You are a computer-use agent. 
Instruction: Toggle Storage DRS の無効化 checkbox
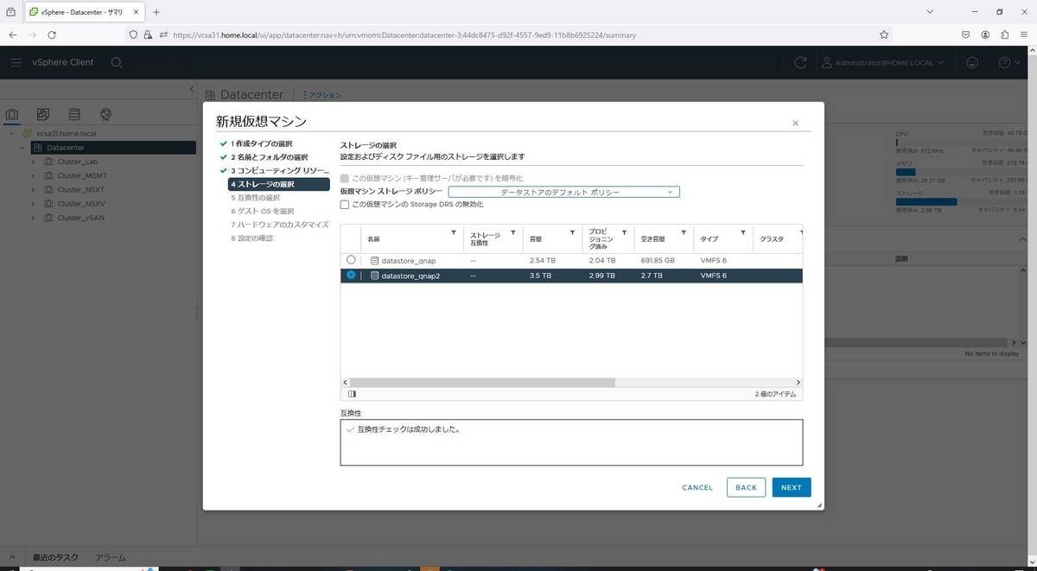tap(345, 205)
